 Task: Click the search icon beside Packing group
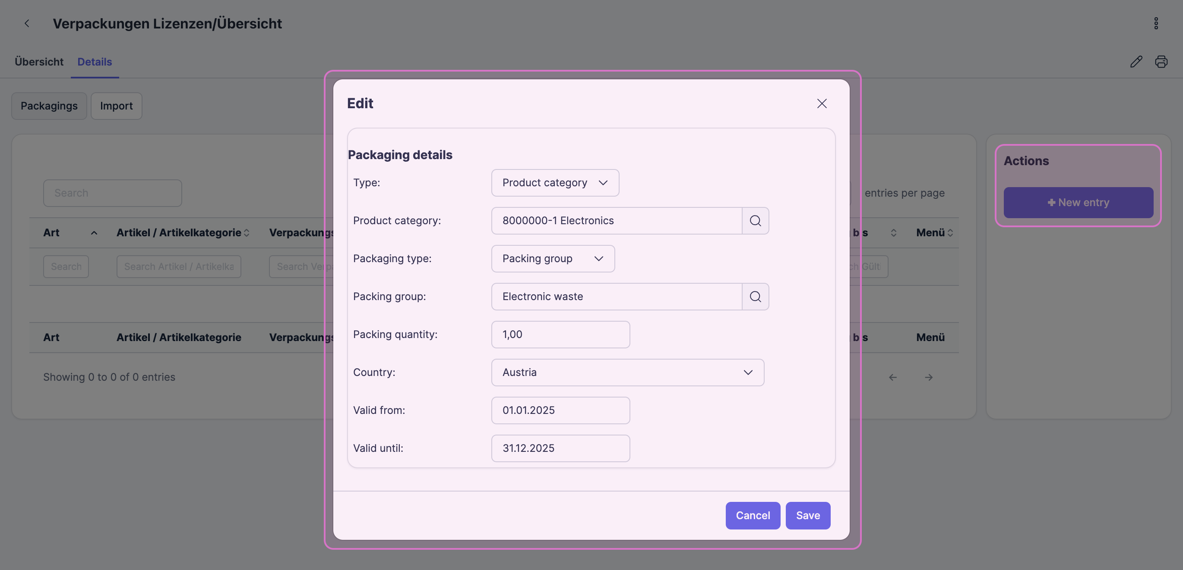[755, 297]
